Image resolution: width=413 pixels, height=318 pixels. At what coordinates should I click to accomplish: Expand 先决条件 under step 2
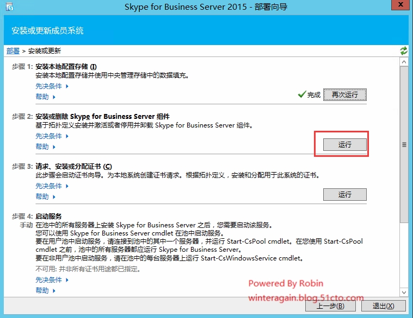pos(52,136)
